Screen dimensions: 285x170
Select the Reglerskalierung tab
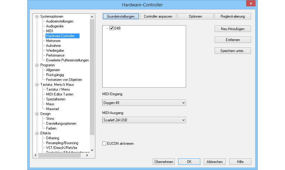[x=232, y=16]
